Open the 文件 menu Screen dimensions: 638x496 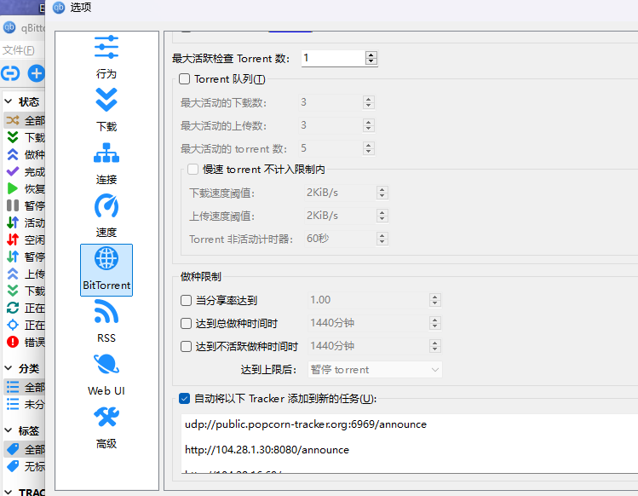coord(18,50)
